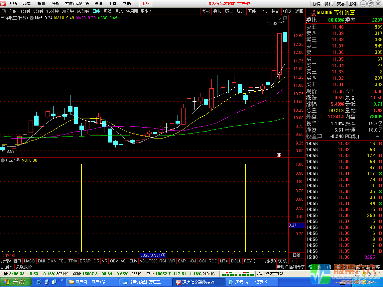Click the 叠加 overlay button
383x287 pixels.
[217, 11]
